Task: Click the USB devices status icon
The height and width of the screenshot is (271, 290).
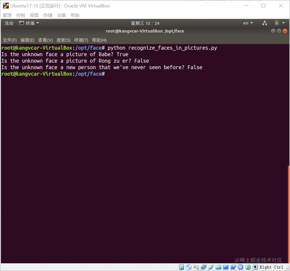Action: coord(211,267)
